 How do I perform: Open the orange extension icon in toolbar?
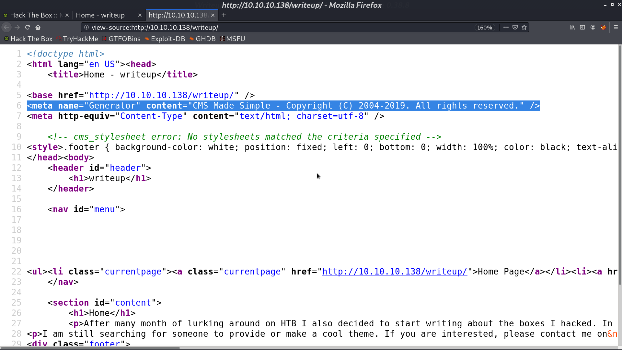[603, 28]
